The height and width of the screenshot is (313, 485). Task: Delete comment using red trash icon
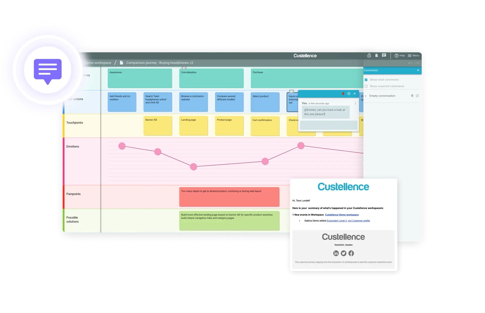point(343,93)
